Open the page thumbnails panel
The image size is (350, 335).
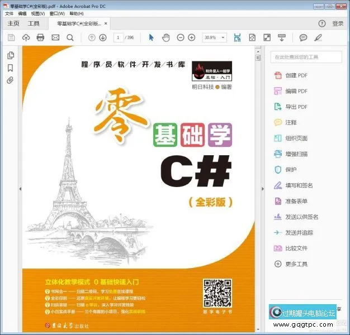click(x=11, y=55)
